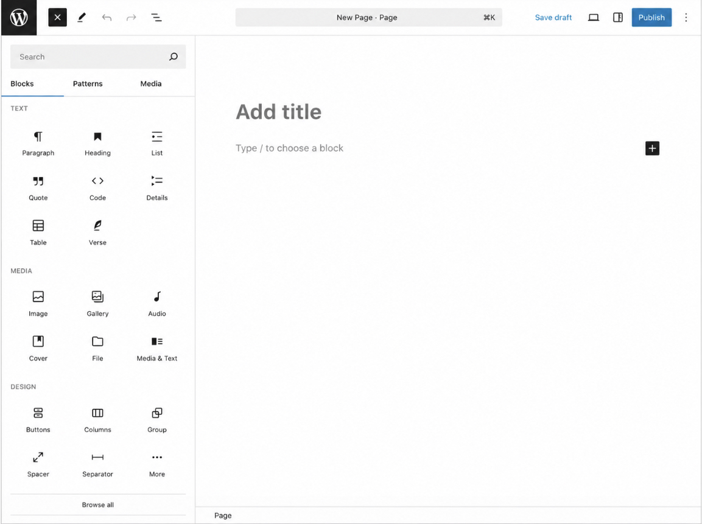Insert a Table block
Screen dimensions: 702x524
[38, 233]
